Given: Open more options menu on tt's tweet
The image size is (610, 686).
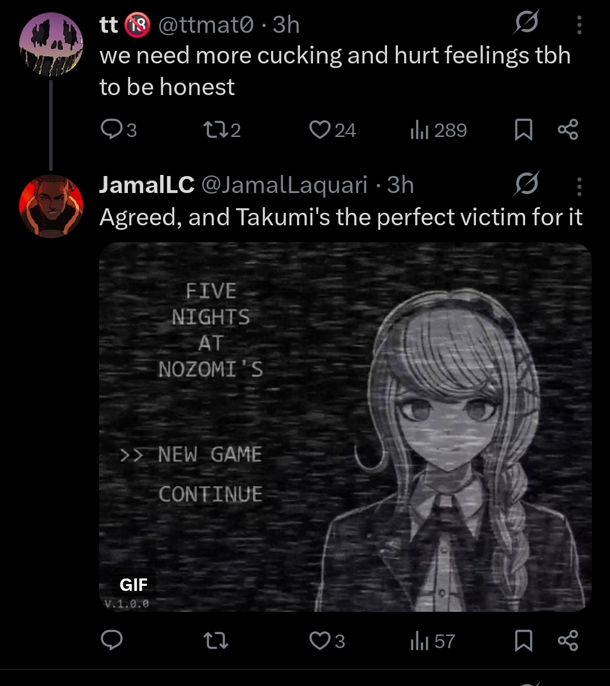Looking at the screenshot, I should click(579, 24).
